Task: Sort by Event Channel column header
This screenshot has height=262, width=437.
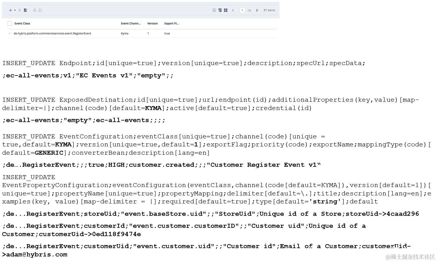Action: tap(131, 23)
